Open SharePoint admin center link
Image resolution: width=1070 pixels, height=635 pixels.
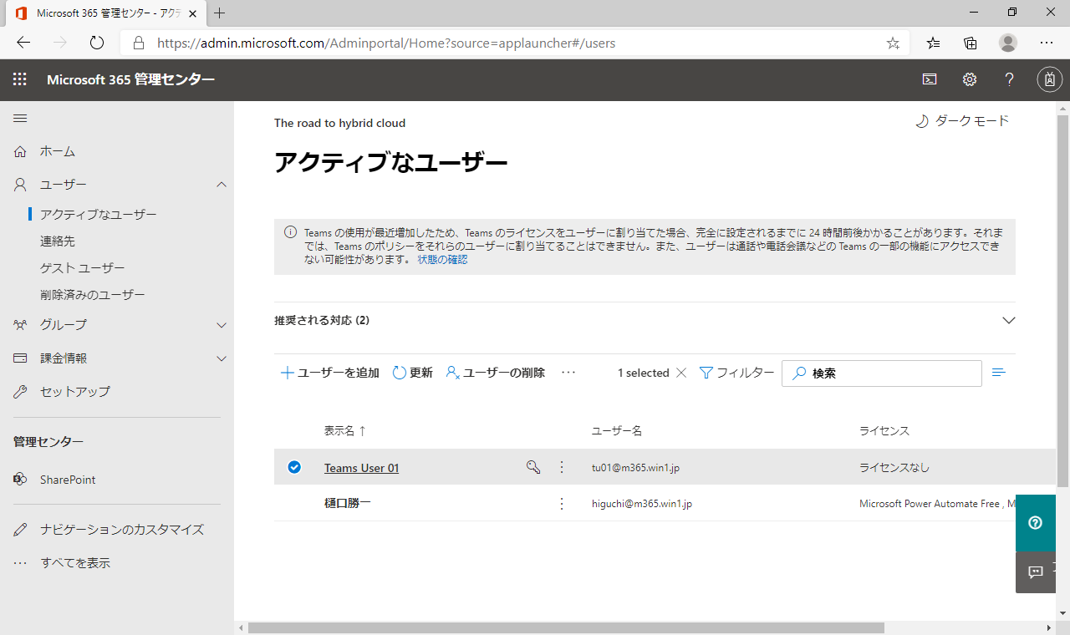(68, 480)
